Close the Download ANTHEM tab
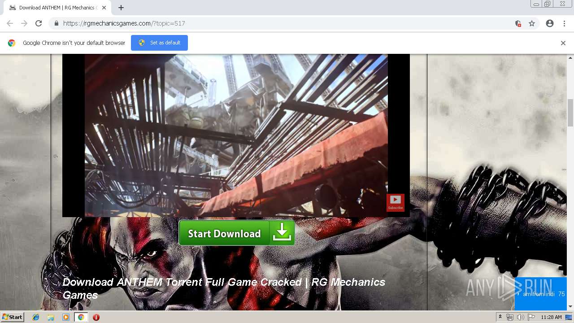The height and width of the screenshot is (323, 574). [x=104, y=8]
